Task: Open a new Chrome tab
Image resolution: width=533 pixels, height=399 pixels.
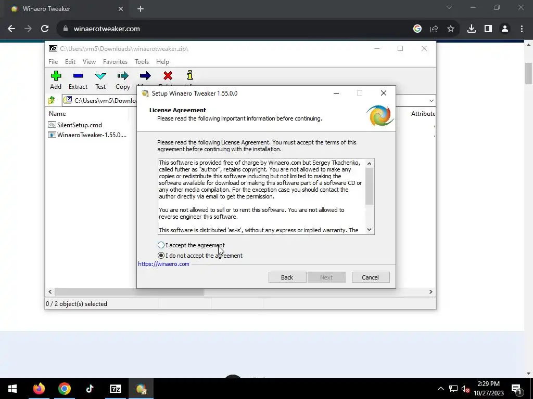Action: pyautogui.click(x=141, y=9)
